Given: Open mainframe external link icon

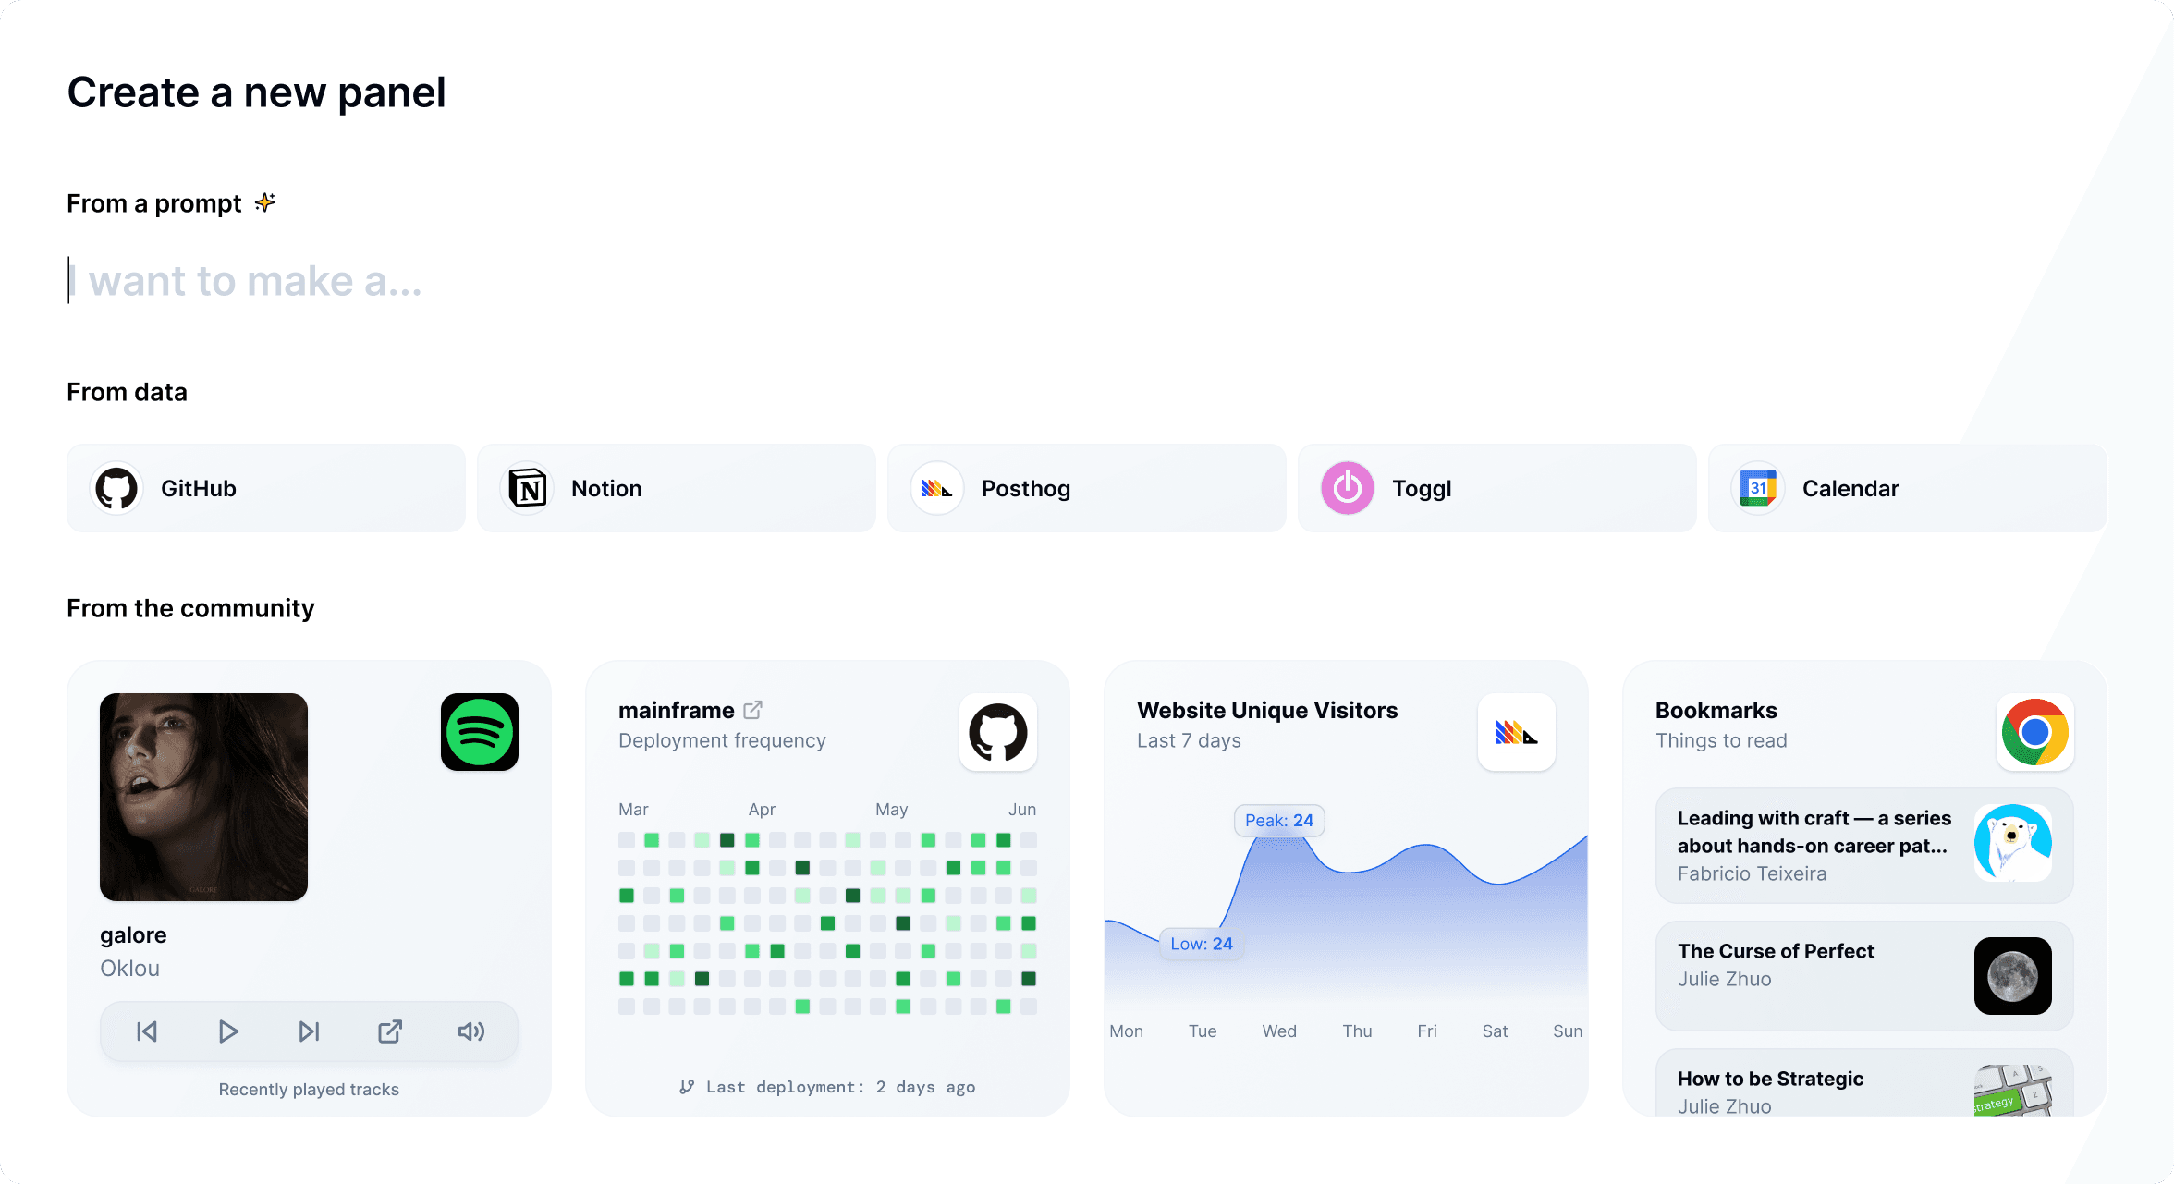Looking at the screenshot, I should pos(753,710).
